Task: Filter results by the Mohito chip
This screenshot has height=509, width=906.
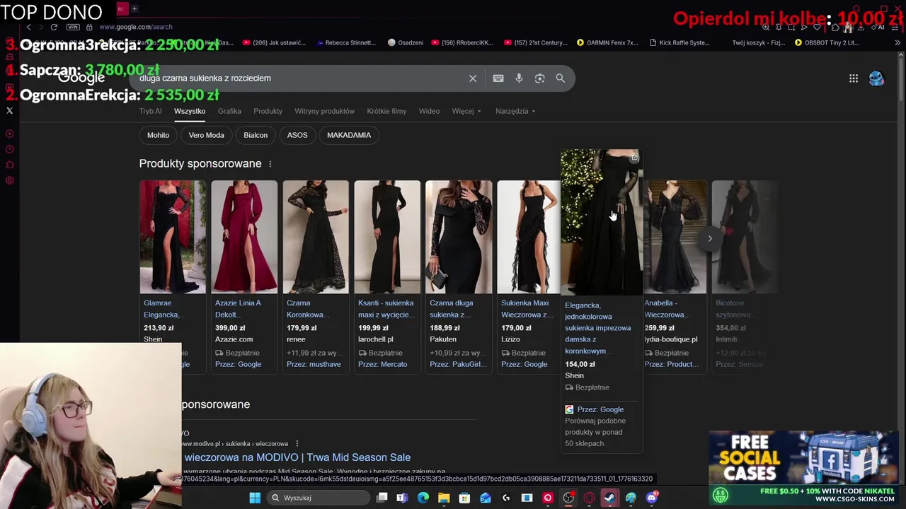Action: pos(158,135)
